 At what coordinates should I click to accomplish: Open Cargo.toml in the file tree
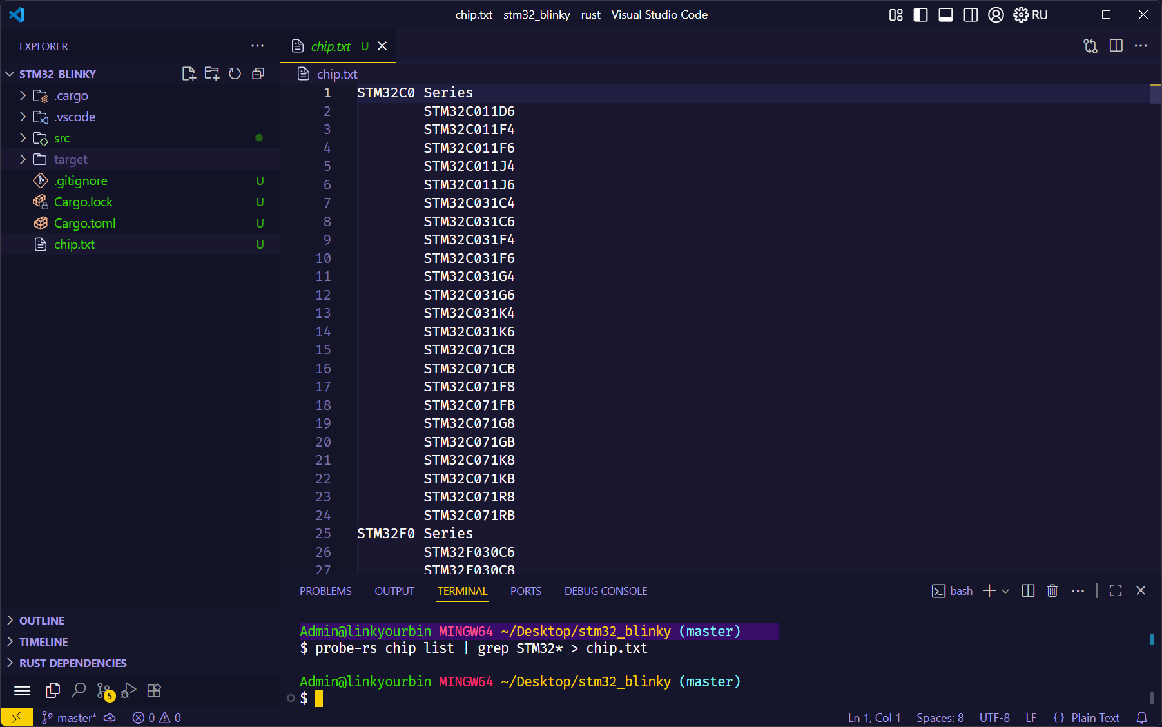tap(84, 224)
